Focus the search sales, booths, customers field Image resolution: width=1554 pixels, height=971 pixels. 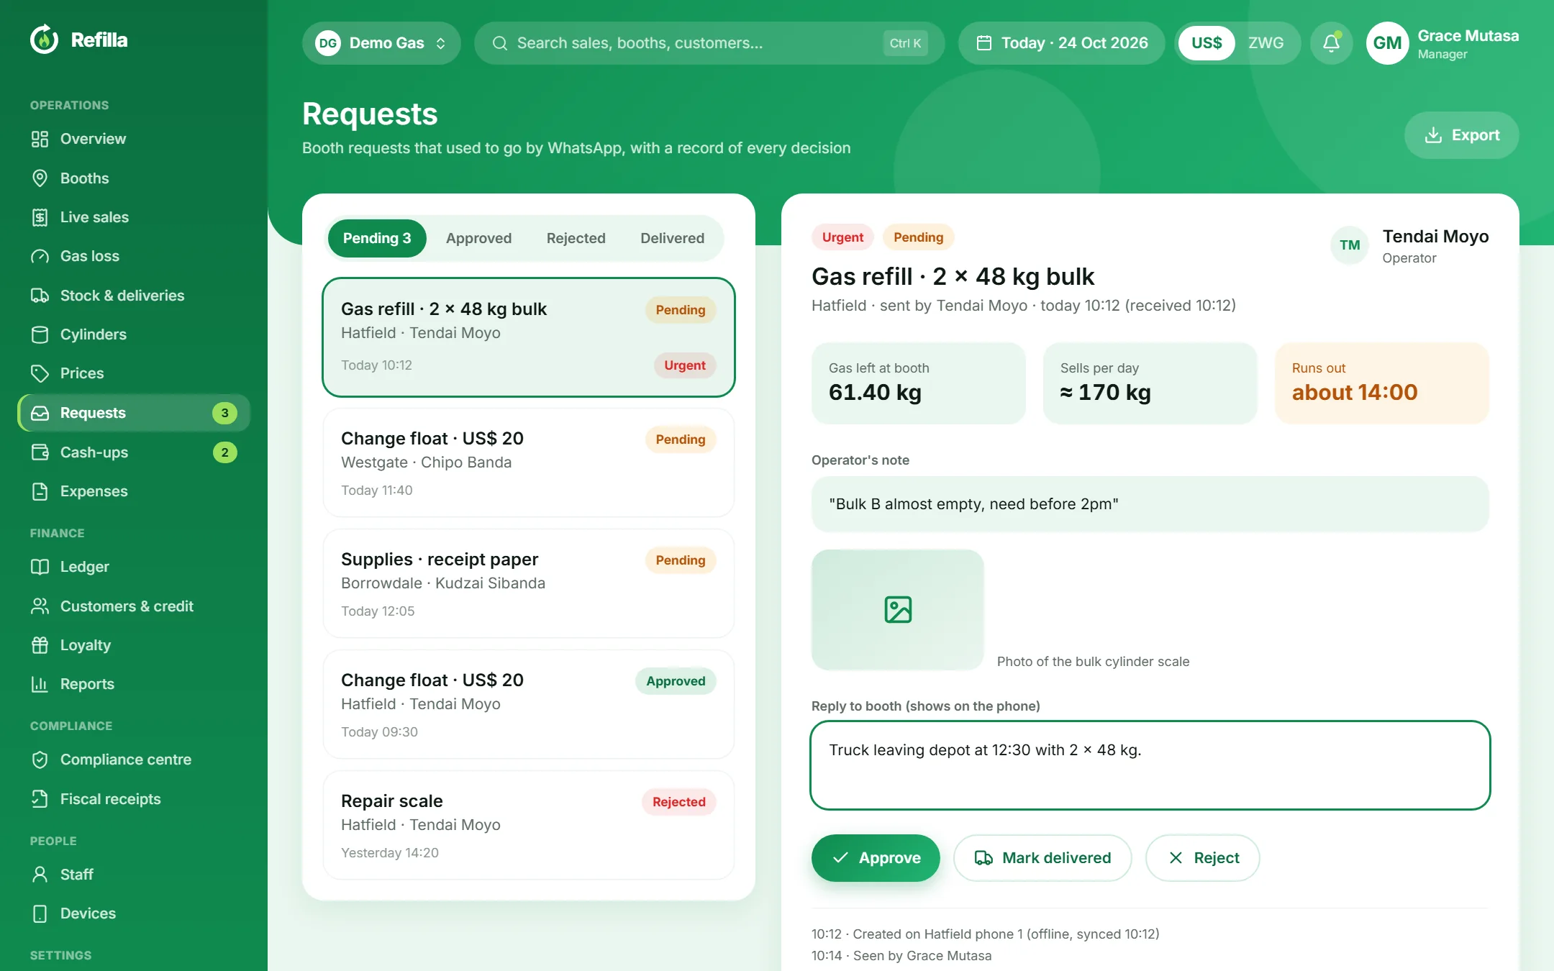click(x=709, y=43)
